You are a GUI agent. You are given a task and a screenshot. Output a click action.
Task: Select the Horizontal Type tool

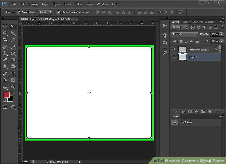[13, 73]
